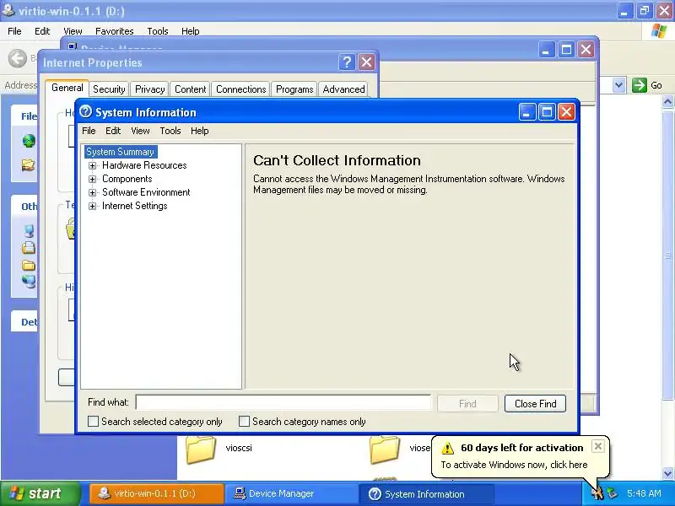Click the System Information title icon

click(x=86, y=112)
